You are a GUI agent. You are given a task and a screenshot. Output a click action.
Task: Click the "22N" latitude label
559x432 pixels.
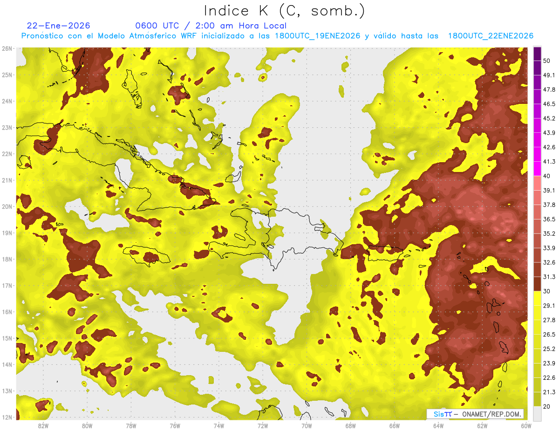point(7,154)
